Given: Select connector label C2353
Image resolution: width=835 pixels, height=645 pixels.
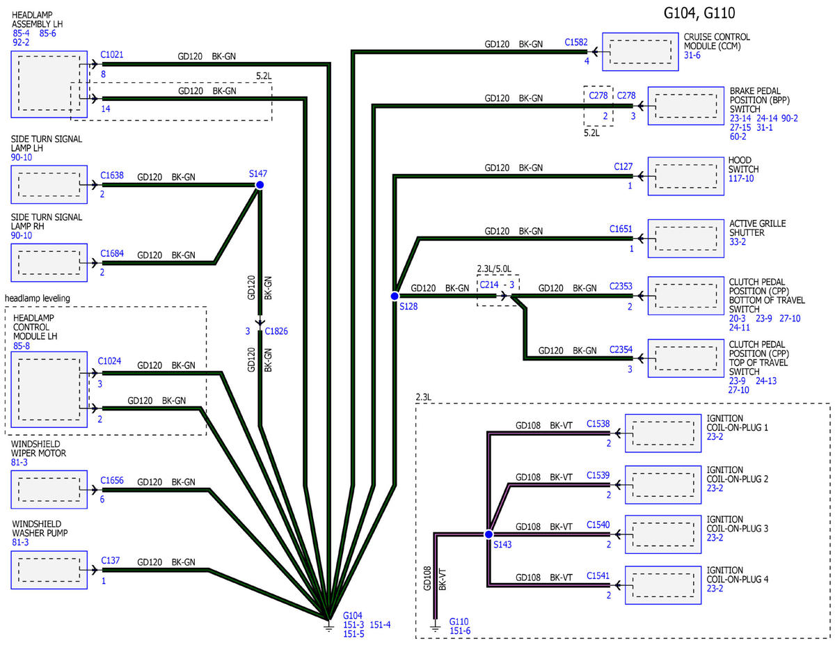Looking at the screenshot, I should [621, 286].
